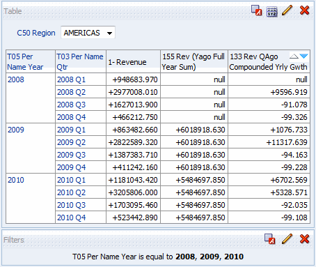Remove the Filters view with red X
Screen dimensions: 316x267
(x=304, y=239)
